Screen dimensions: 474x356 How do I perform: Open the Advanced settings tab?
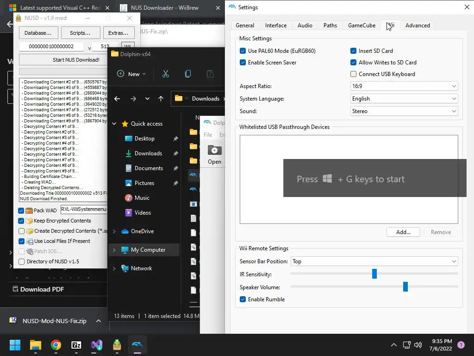point(418,25)
